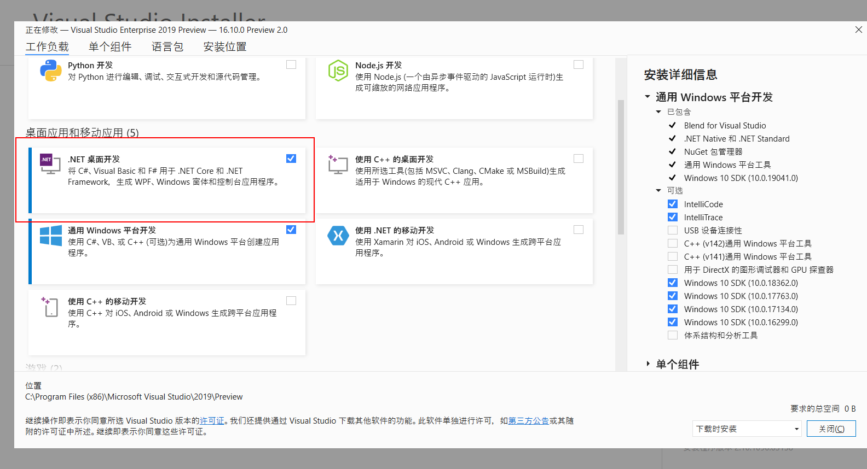Enable the Python 开发 workload checkbox

[291, 65]
